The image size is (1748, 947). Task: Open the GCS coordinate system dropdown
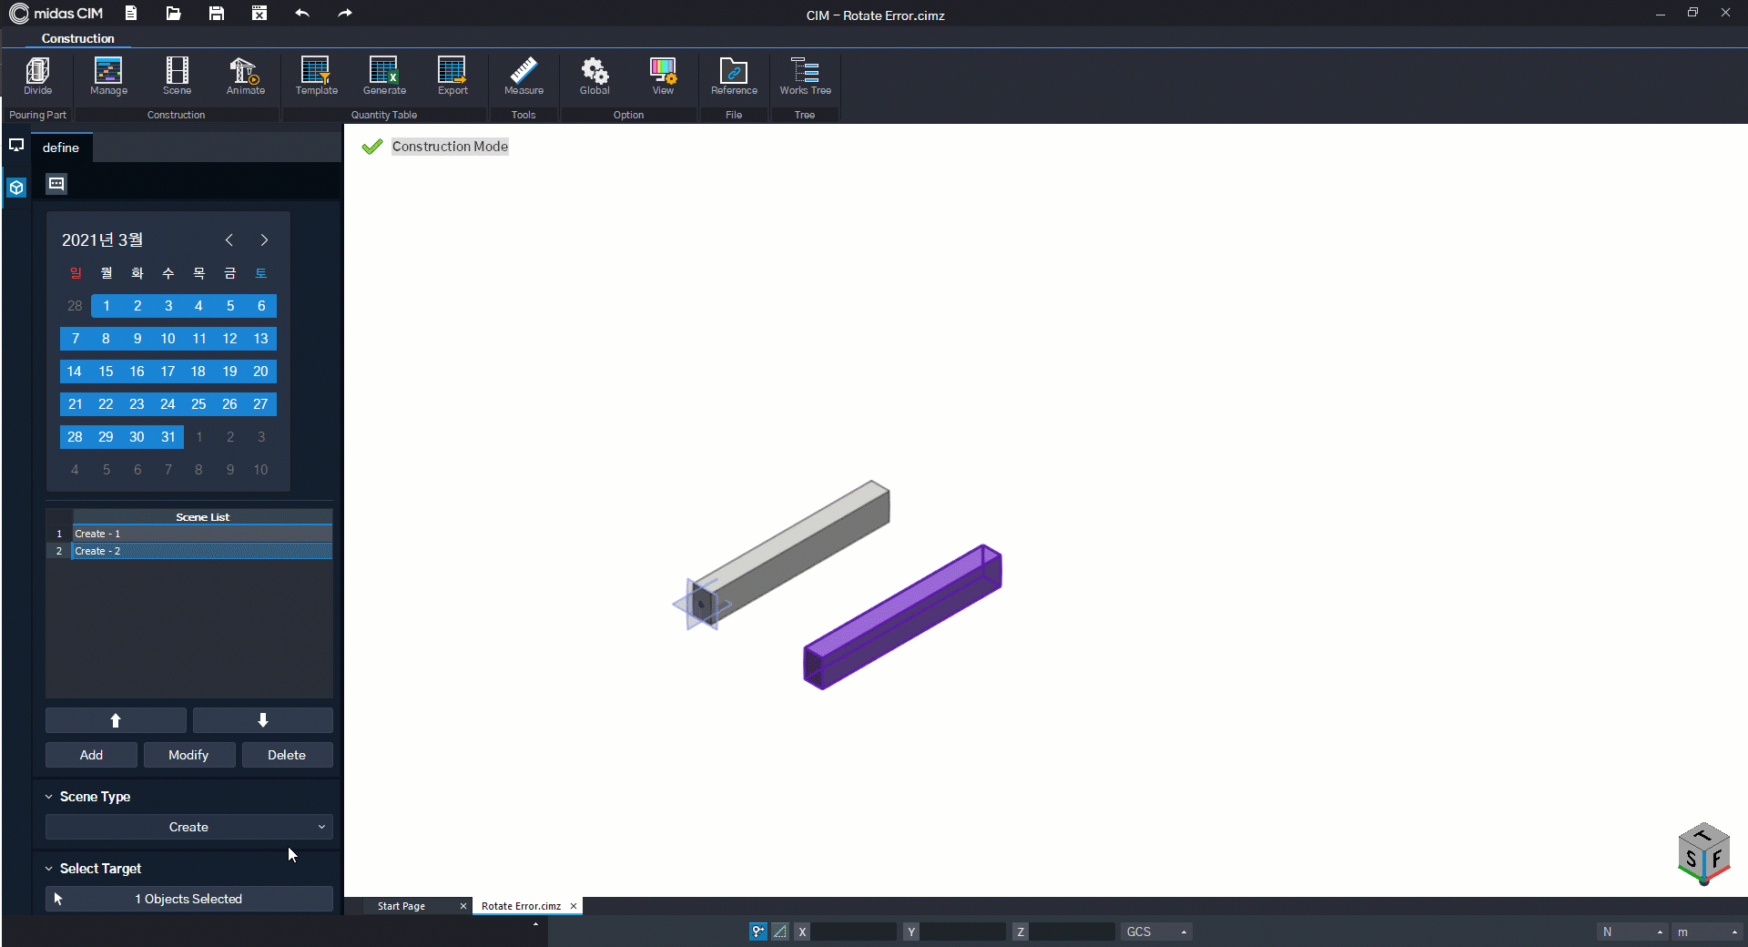pos(1156,932)
